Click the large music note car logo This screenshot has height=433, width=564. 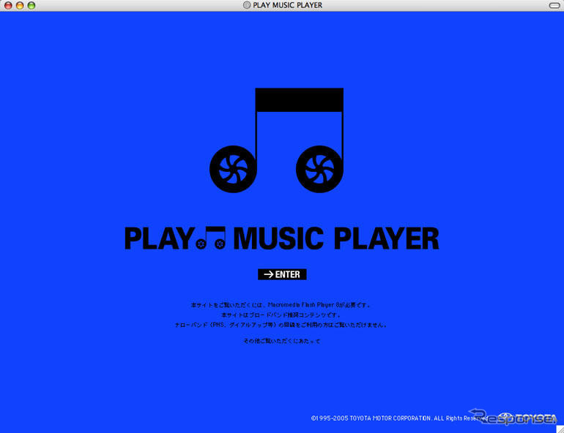point(276,140)
